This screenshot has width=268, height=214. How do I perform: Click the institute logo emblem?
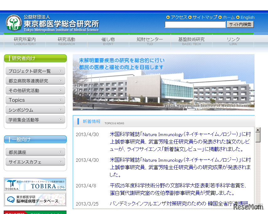pos(13,22)
